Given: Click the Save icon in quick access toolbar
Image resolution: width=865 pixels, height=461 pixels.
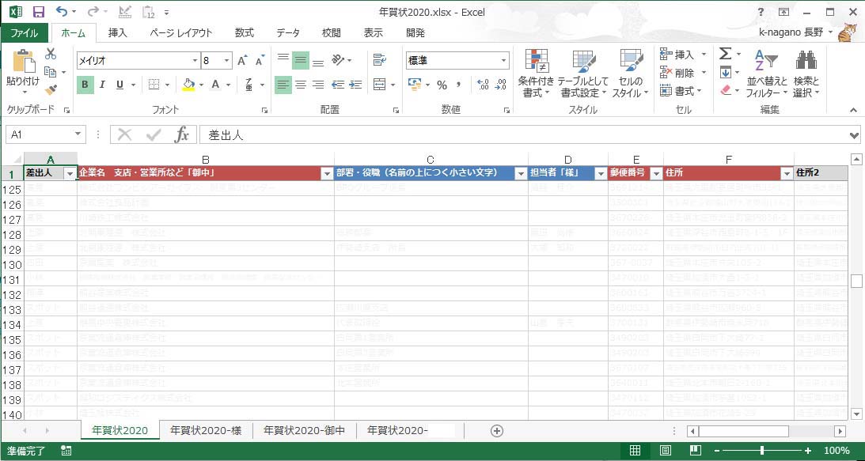Looking at the screenshot, I should 38,12.
